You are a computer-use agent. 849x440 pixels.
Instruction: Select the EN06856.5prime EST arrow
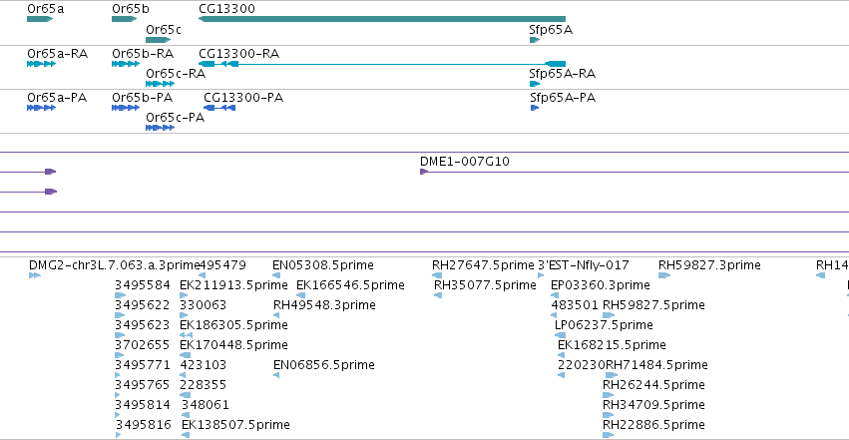click(276, 375)
